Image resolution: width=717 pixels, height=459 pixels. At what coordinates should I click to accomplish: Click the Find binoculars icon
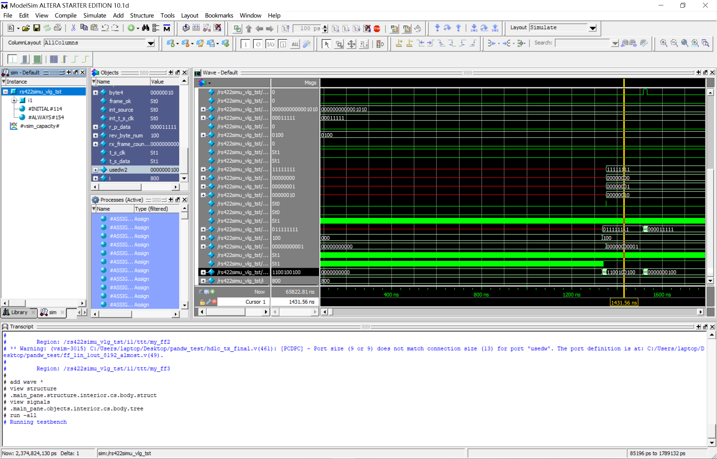[x=146, y=28]
